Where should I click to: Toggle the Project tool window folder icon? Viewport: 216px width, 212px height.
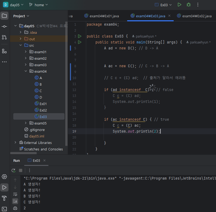click(x=4, y=16)
